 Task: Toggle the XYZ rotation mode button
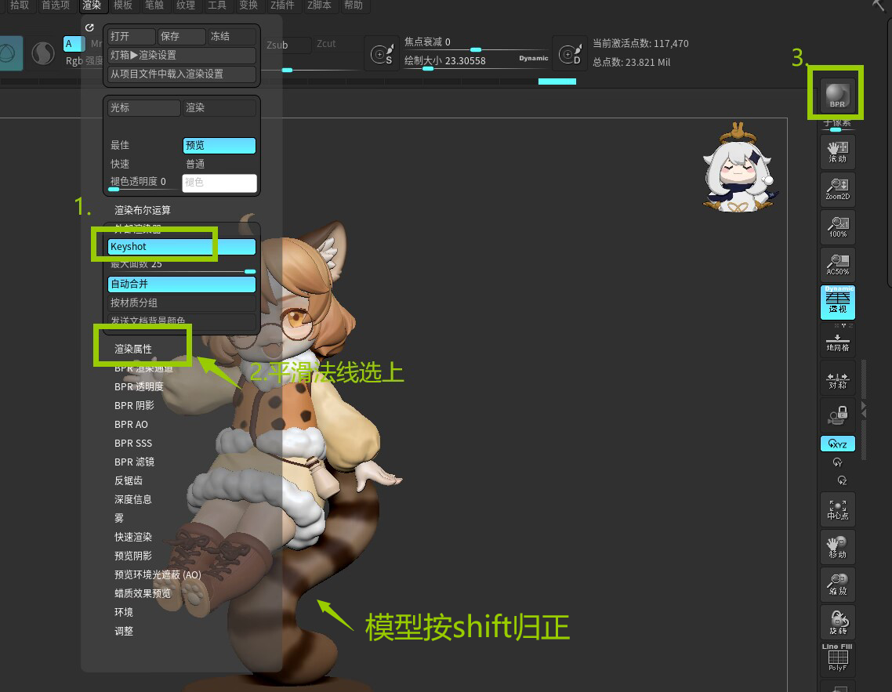(837, 444)
